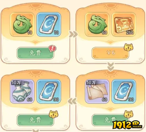Purchase the ¥6 reward pack
146x132 pixels.
110,53
